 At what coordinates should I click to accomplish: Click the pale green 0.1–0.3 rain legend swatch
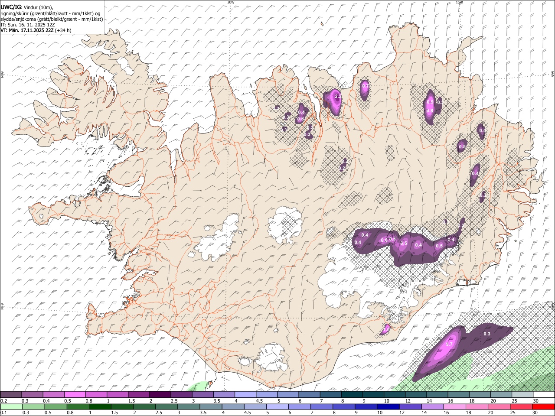coord(11,407)
